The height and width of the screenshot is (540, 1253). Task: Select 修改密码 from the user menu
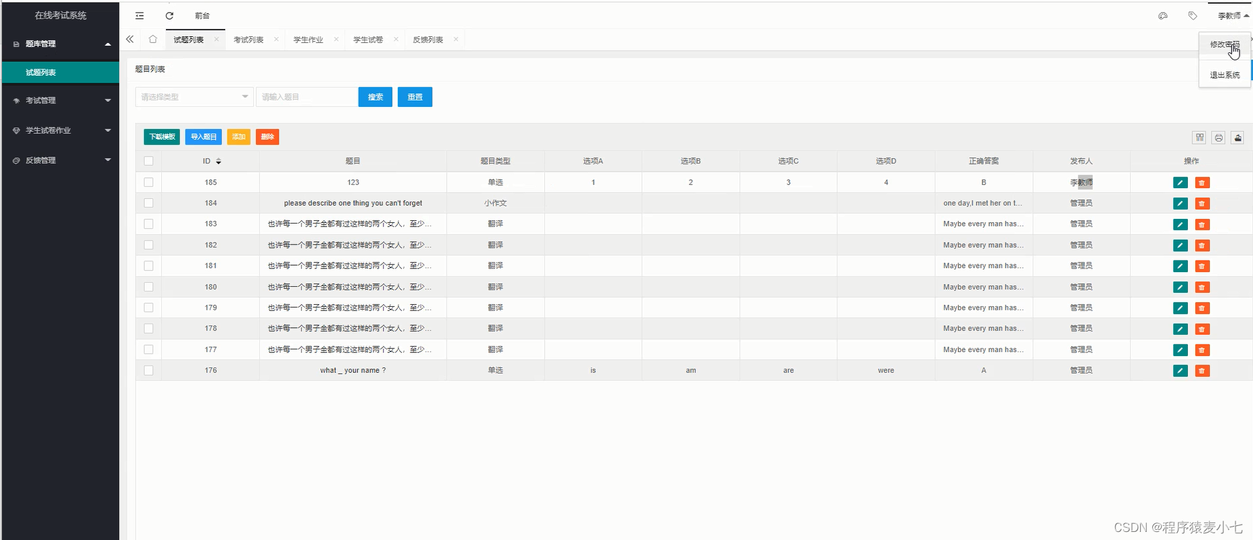point(1225,45)
